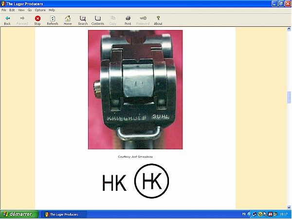
Task: Refresh the current page
Action: [x=53, y=20]
